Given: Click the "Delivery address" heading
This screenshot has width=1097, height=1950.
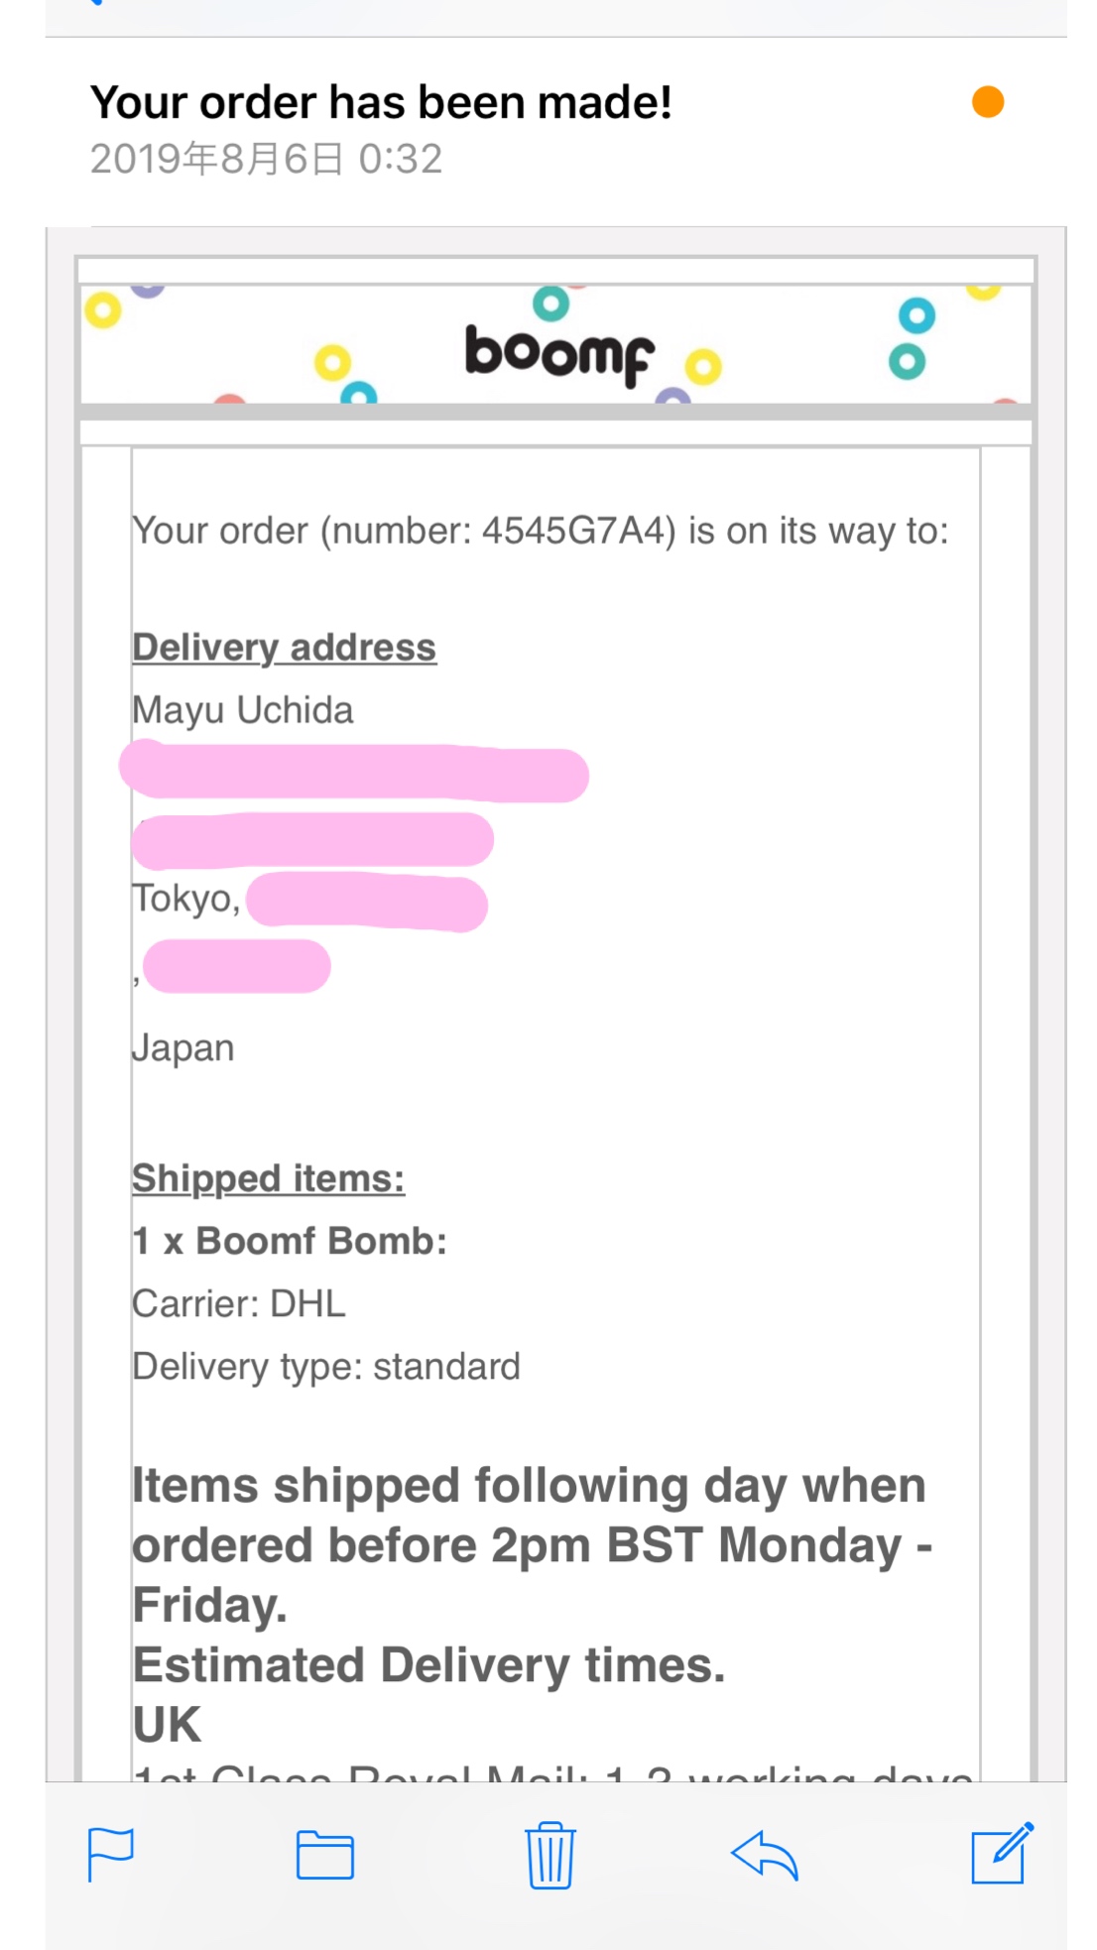Looking at the screenshot, I should click(284, 647).
